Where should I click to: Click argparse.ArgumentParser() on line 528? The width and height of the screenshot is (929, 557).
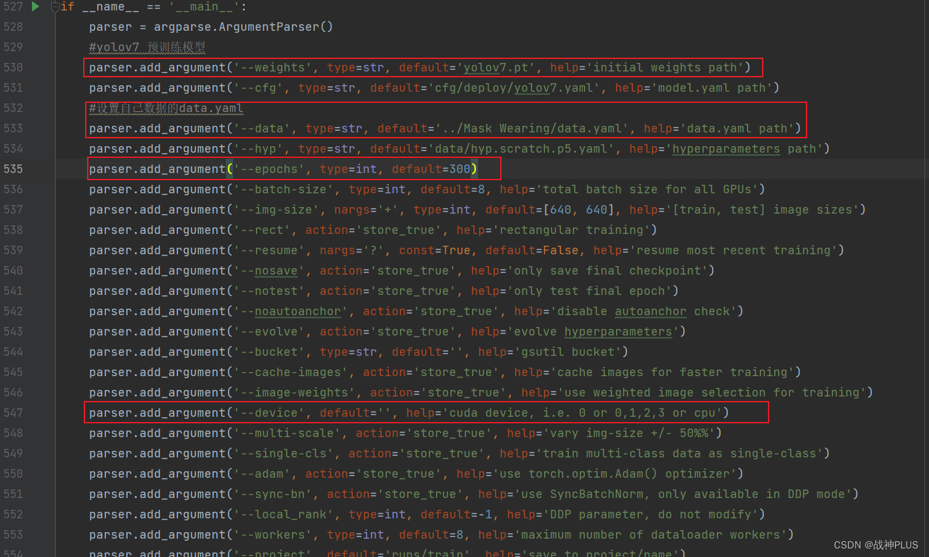coord(244,27)
